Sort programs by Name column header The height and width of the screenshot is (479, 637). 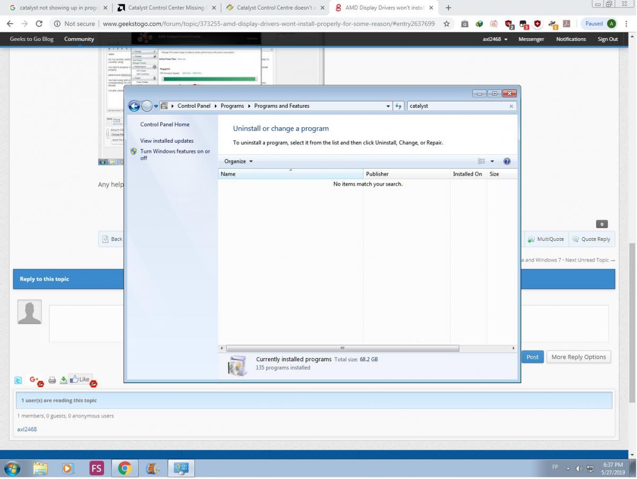coord(290,174)
